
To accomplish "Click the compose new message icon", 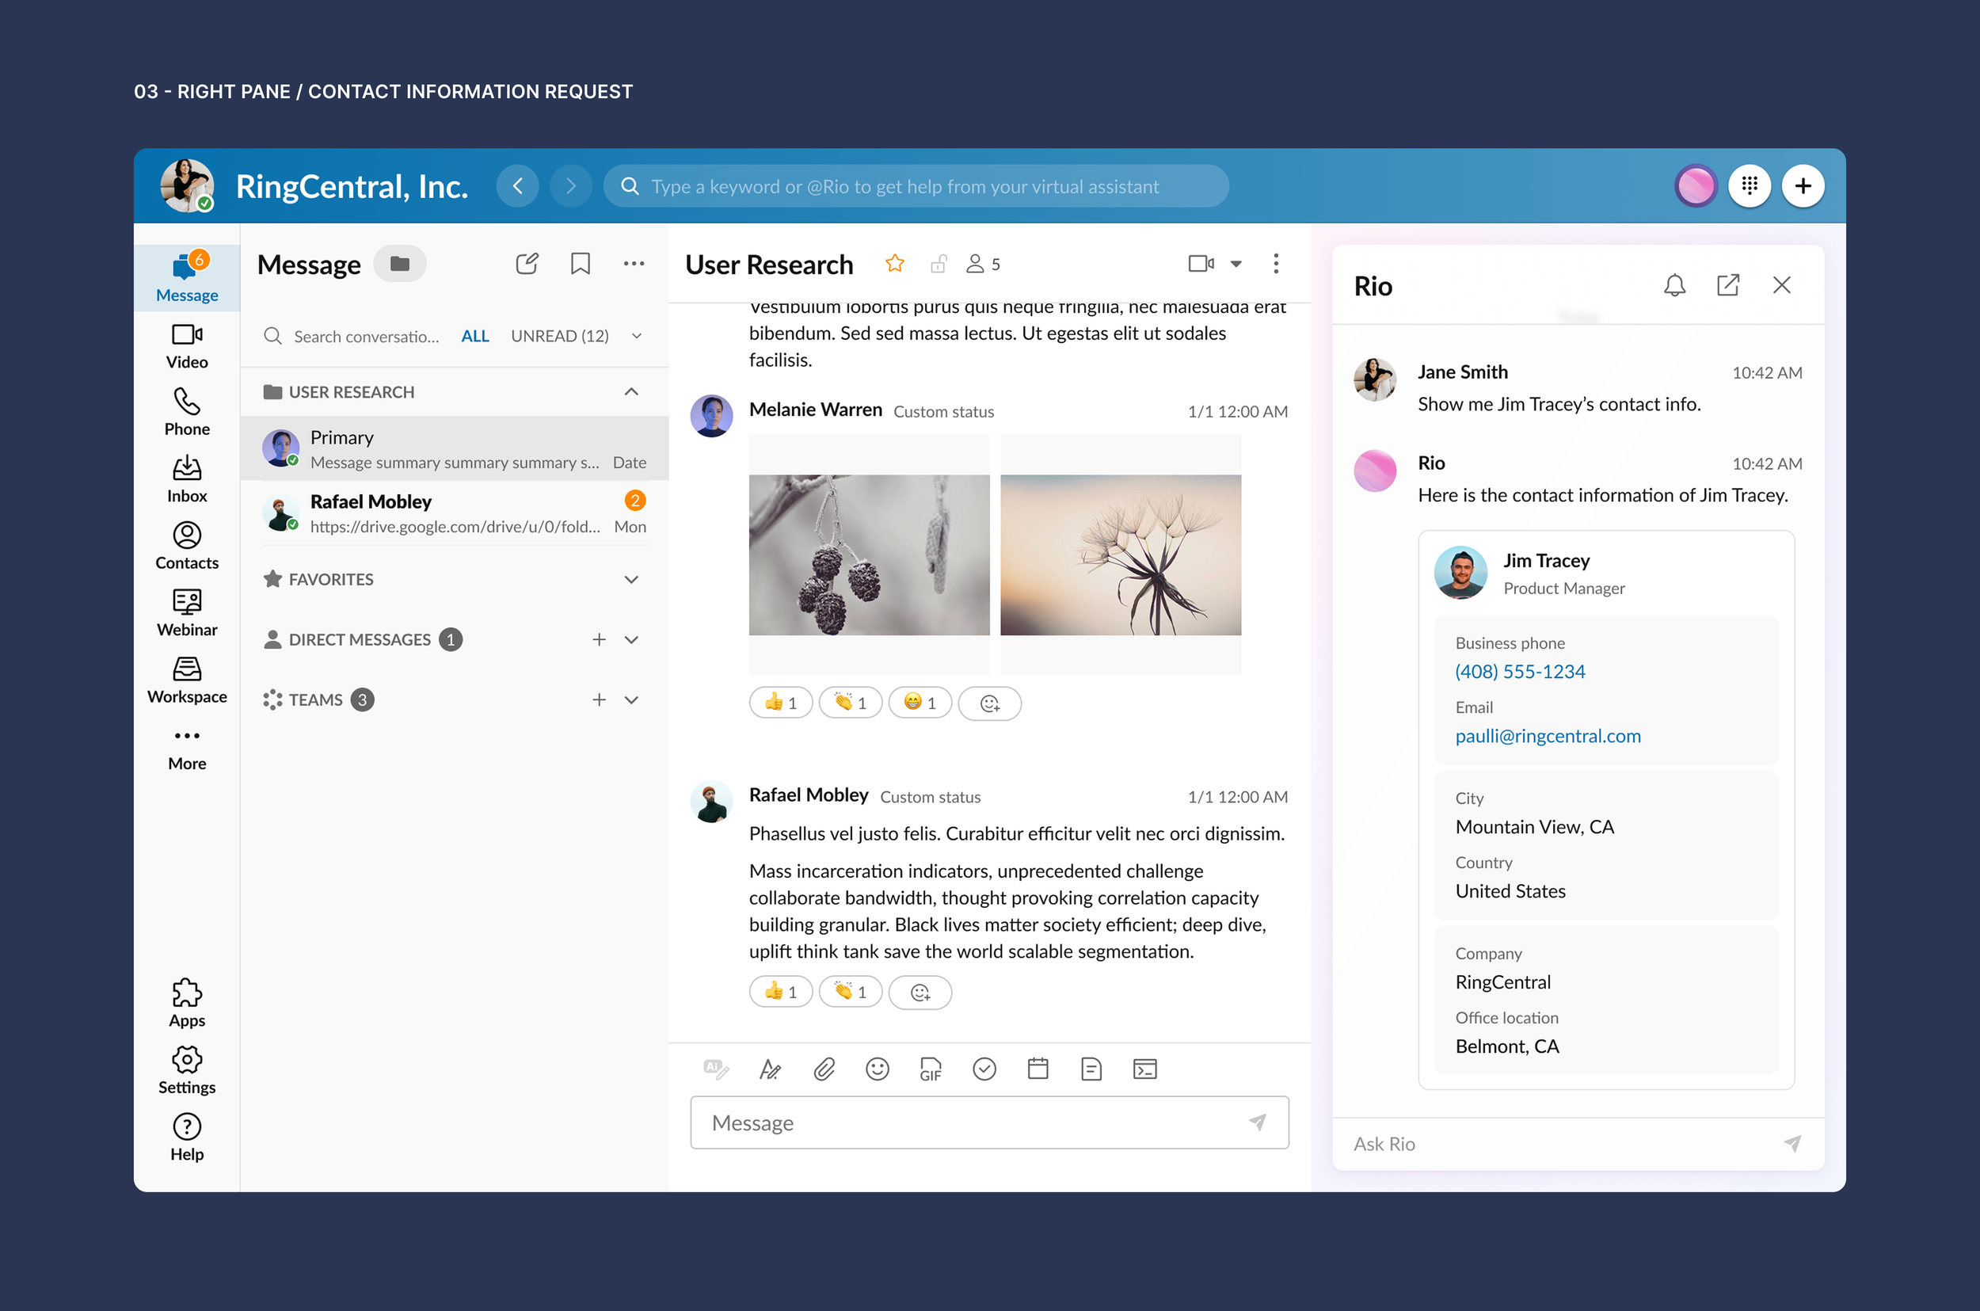I will (x=527, y=265).
